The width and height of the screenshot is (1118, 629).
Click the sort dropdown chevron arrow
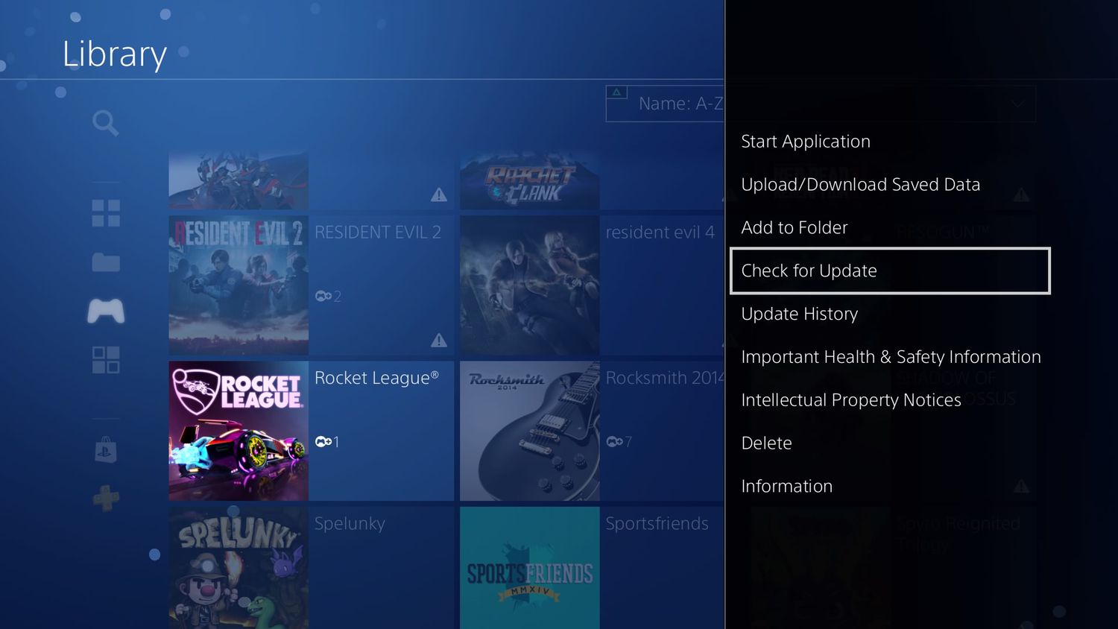click(x=1017, y=104)
